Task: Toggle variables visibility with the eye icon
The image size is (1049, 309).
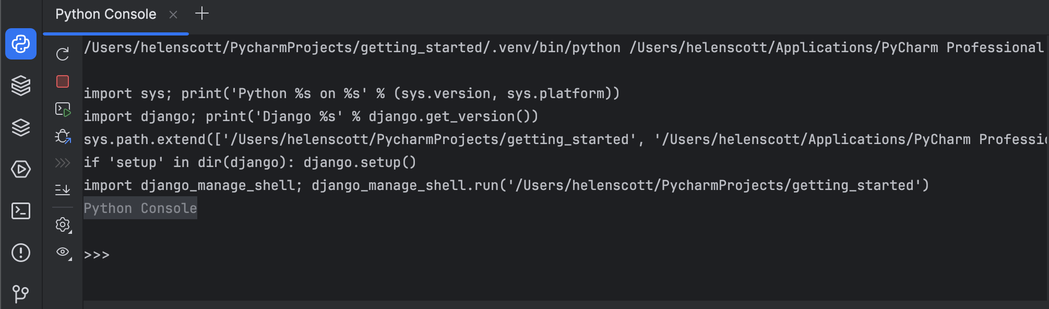Action: click(x=63, y=253)
